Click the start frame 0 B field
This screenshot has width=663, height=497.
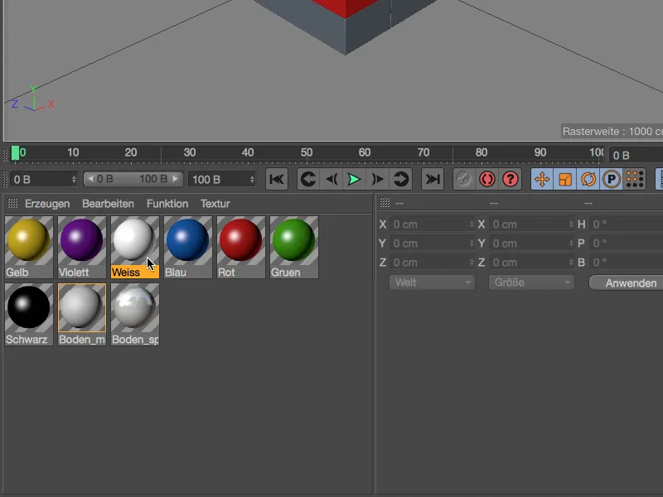(x=44, y=180)
